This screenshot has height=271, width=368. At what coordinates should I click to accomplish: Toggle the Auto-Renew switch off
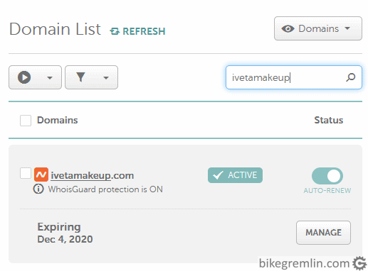pyautogui.click(x=327, y=176)
